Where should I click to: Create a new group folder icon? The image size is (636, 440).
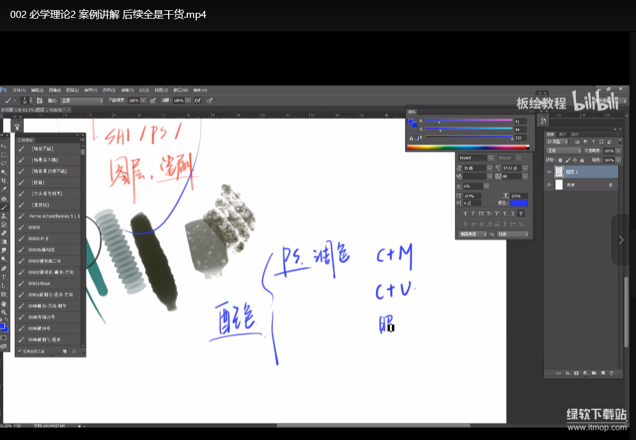(x=594, y=373)
